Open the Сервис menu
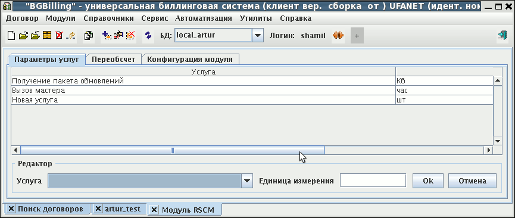 click(x=155, y=18)
